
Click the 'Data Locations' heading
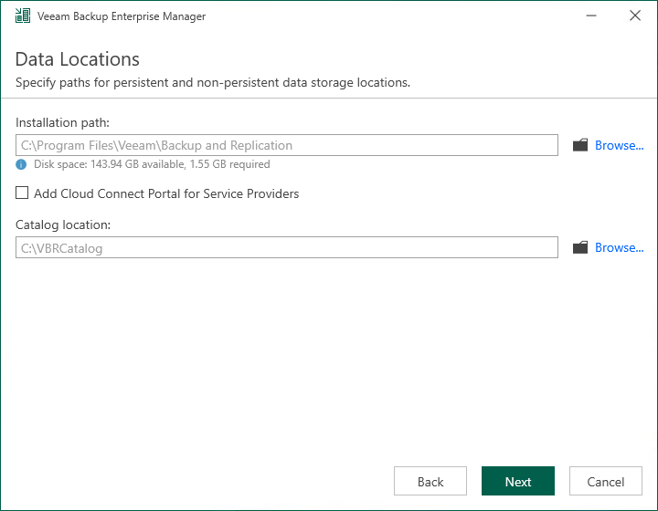78,59
